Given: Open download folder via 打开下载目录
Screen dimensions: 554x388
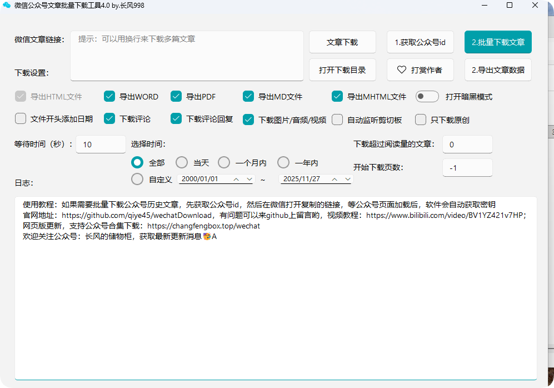Looking at the screenshot, I should click(342, 70).
